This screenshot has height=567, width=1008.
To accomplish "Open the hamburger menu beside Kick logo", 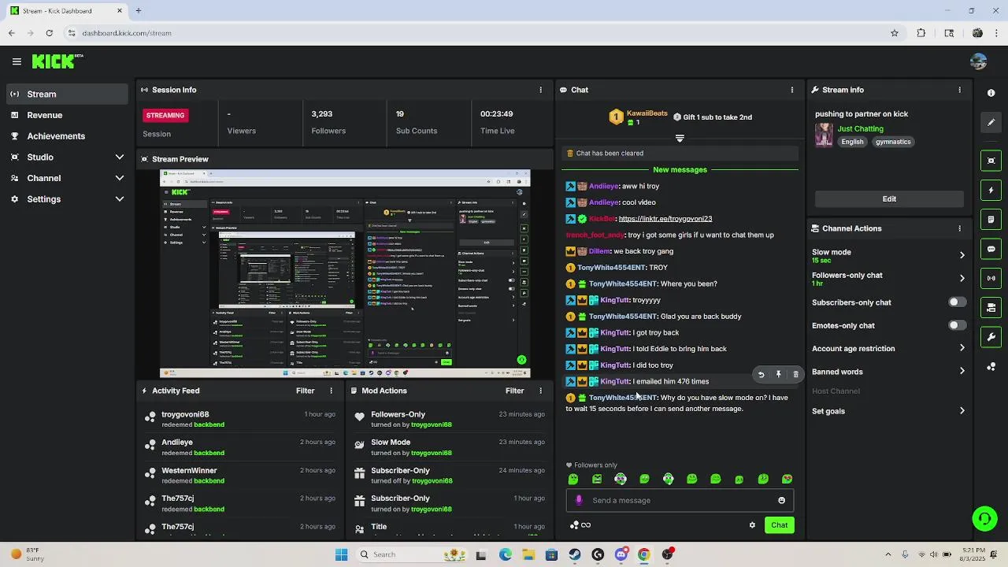I will [17, 61].
